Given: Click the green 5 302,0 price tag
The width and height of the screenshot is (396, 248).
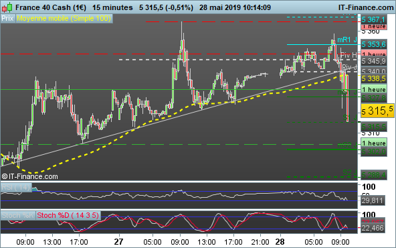Looking at the screenshot, I should coord(373,151).
